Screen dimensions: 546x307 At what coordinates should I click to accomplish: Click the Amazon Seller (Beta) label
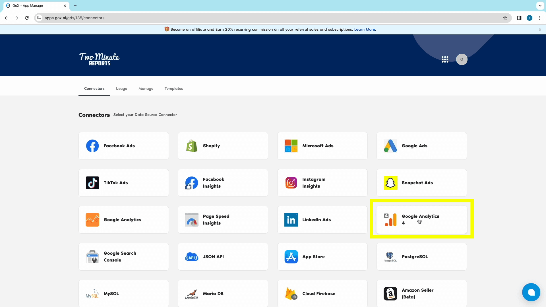pos(417,294)
